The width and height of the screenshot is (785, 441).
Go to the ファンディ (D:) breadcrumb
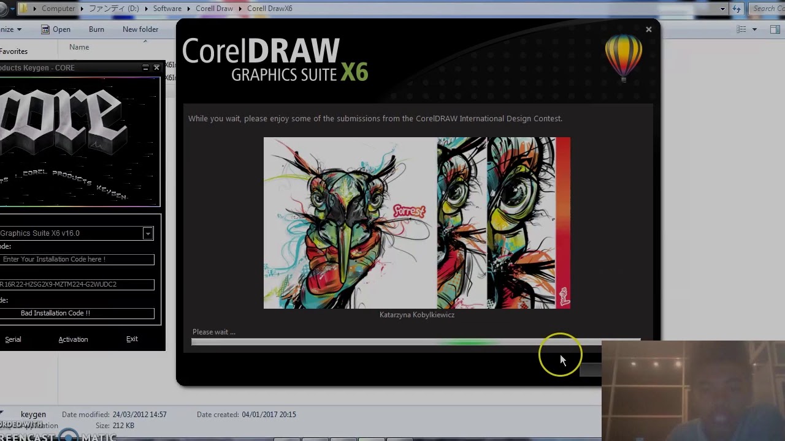coord(115,9)
